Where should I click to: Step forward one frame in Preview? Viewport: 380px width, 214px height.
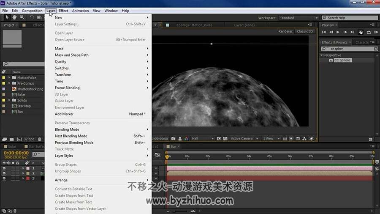(x=345, y=32)
